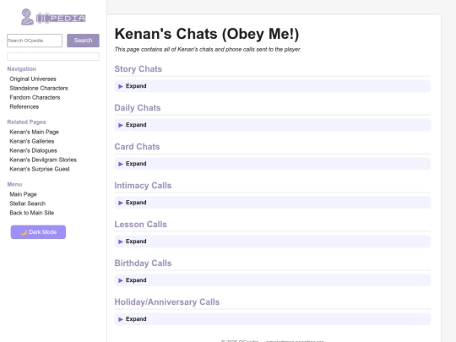
Task: Toggle Dark Mode
Action: pos(38,232)
